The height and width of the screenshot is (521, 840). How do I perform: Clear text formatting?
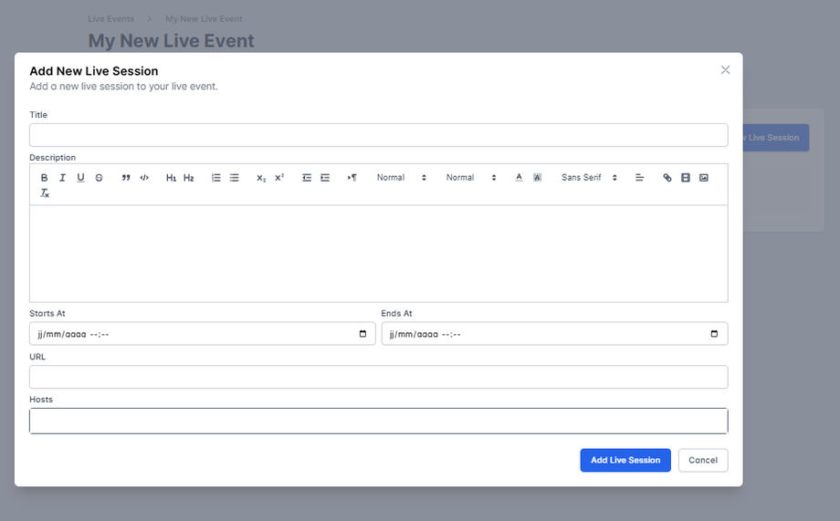point(45,193)
